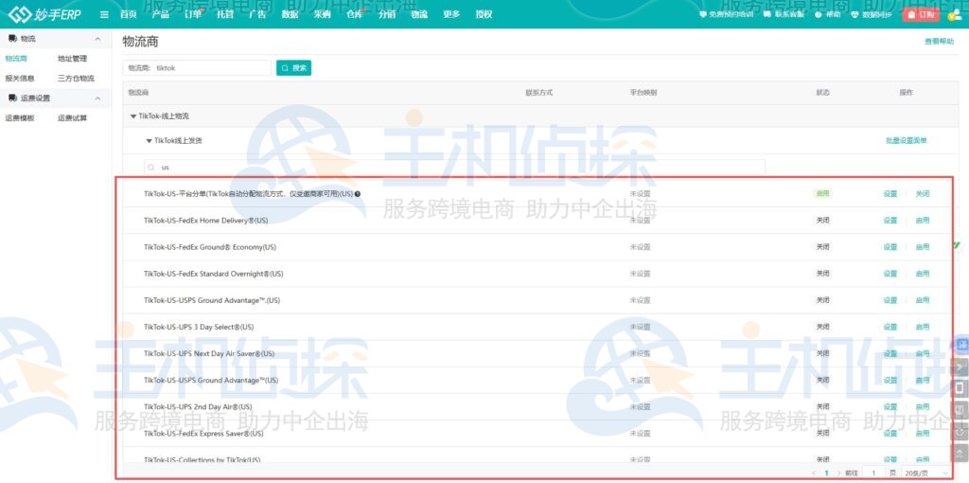969x483 pixels.
Task: Open the 首页 menu
Action: [128, 14]
